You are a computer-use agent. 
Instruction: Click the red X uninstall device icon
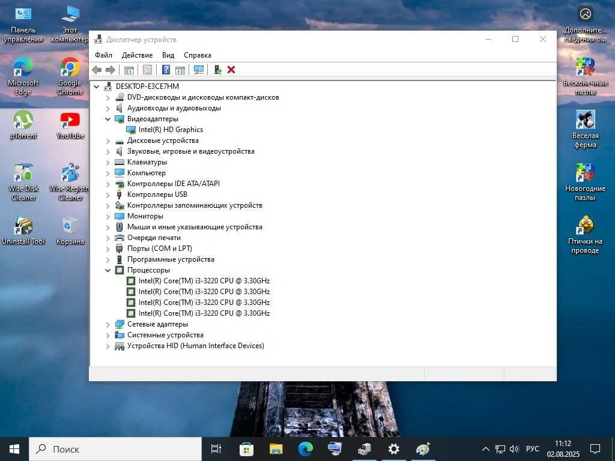[231, 70]
